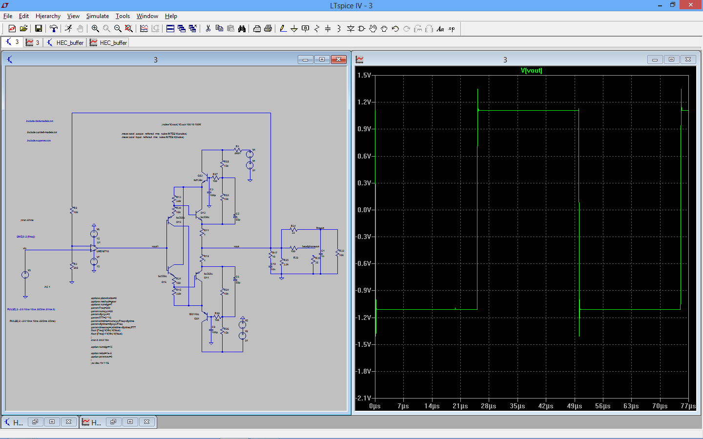Create a new schematic with toolbar icon
Viewport: 703px width, 439px height.
click(12, 29)
